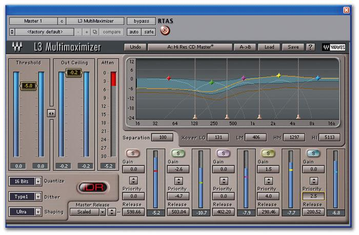Open the Quantize 16 Bits dropdown
Viewport: 359px width, 235px height.
tap(25, 181)
